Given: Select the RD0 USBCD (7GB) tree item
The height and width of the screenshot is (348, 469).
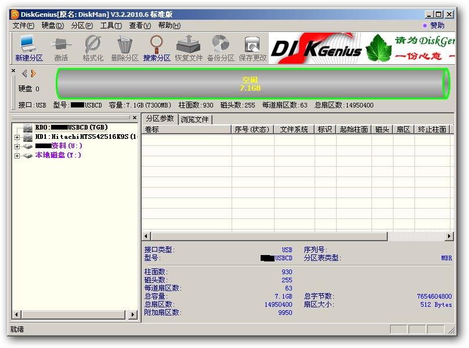Looking at the screenshot, I should click(x=71, y=128).
